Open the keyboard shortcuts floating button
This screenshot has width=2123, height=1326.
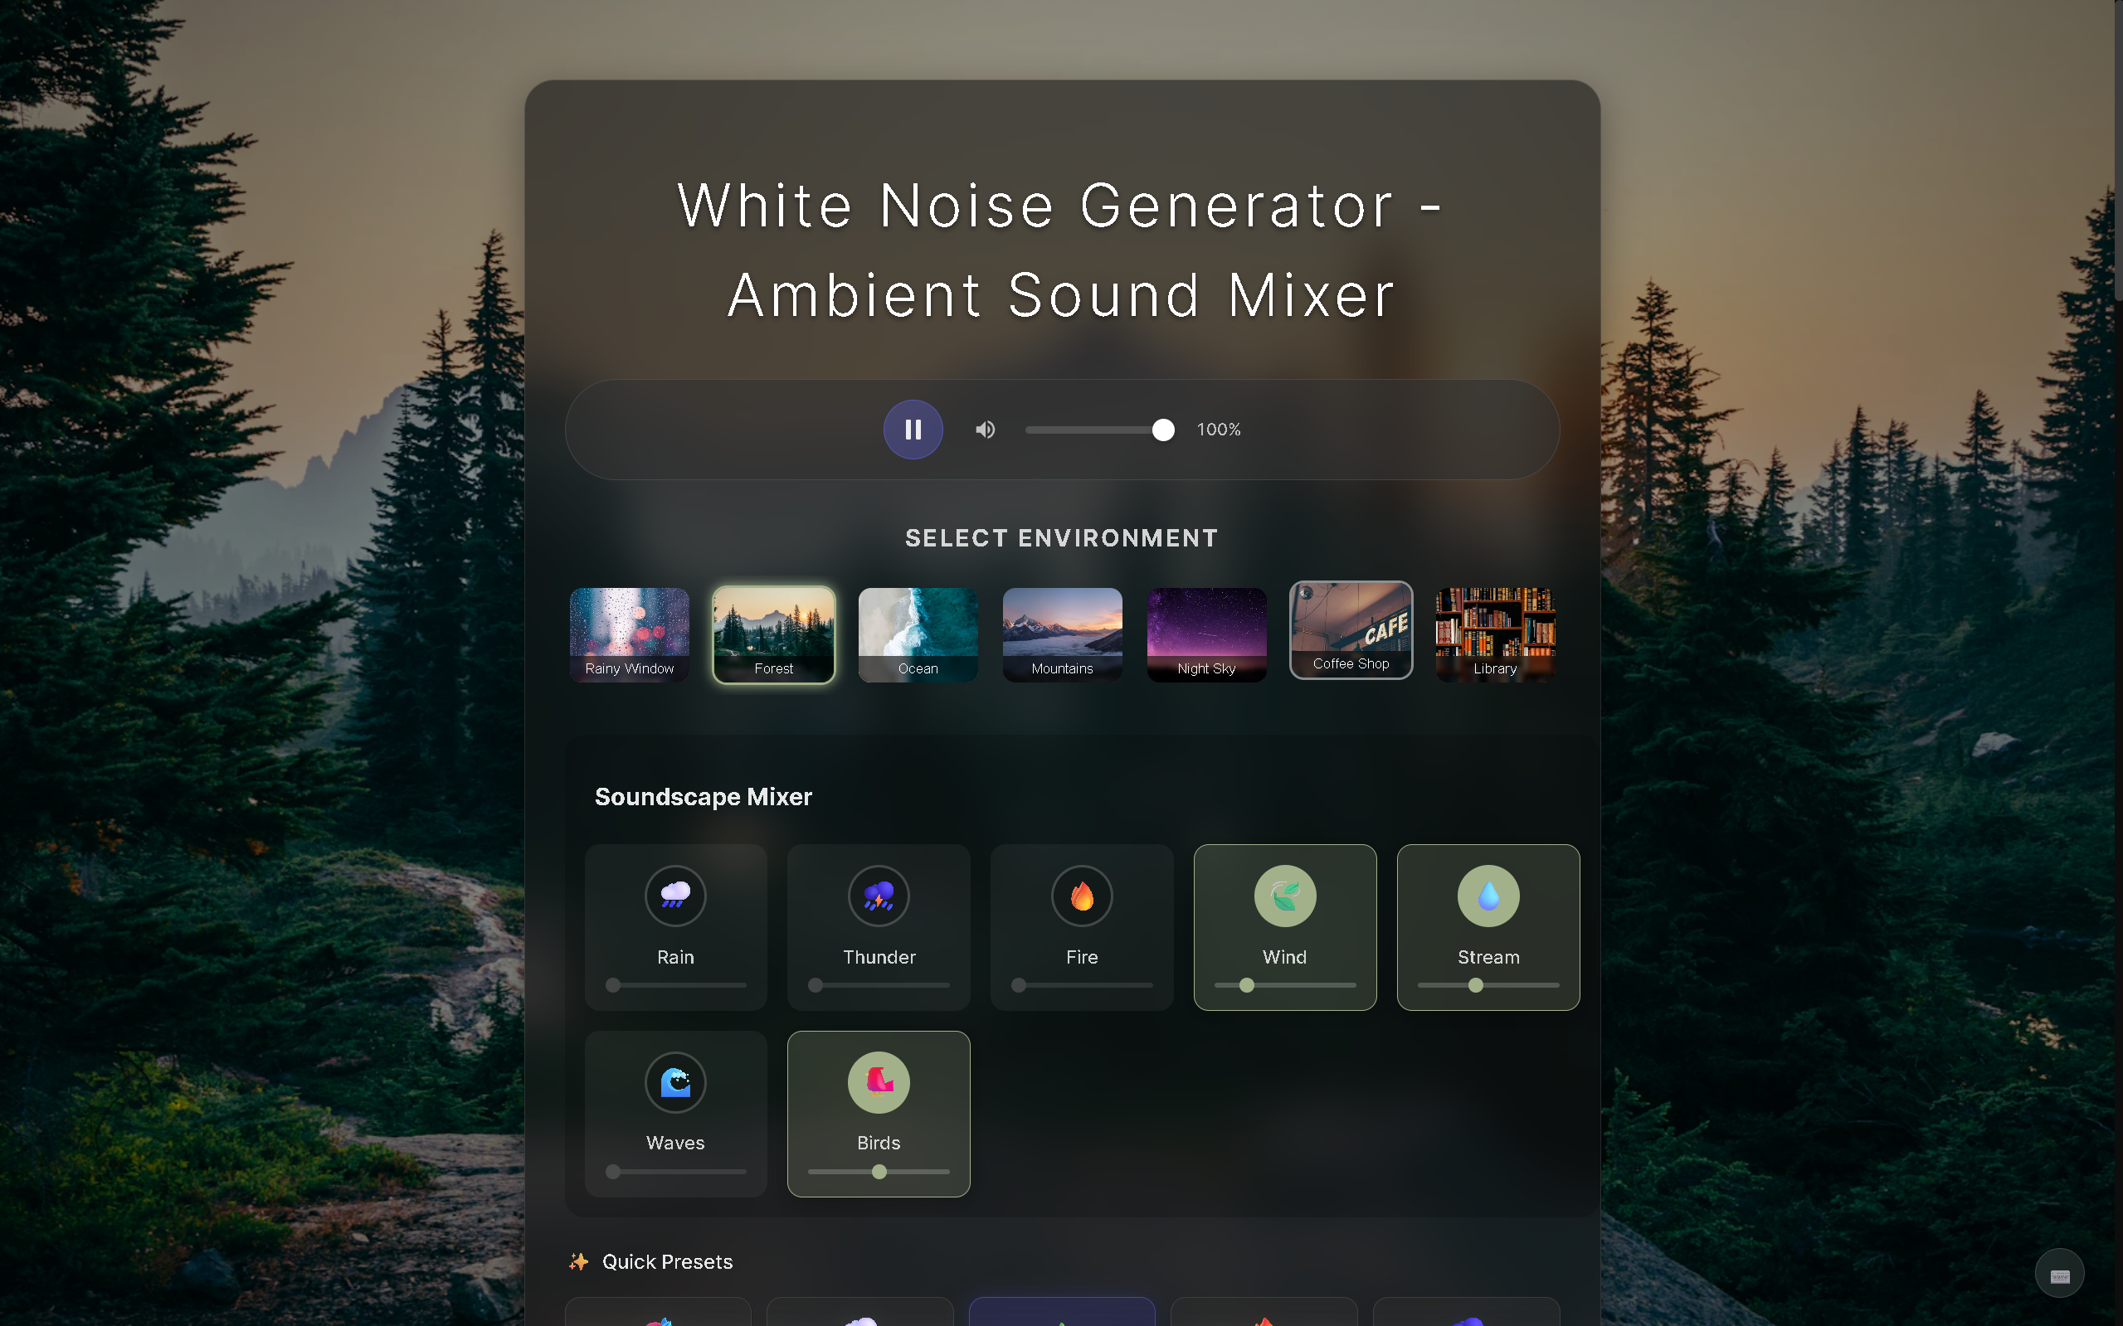pyautogui.click(x=2059, y=1275)
